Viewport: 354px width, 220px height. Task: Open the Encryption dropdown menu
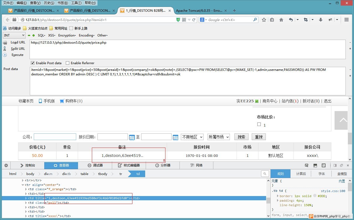pos(67,35)
